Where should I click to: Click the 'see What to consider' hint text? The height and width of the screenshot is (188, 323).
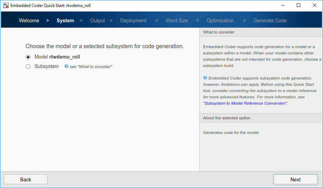point(91,67)
